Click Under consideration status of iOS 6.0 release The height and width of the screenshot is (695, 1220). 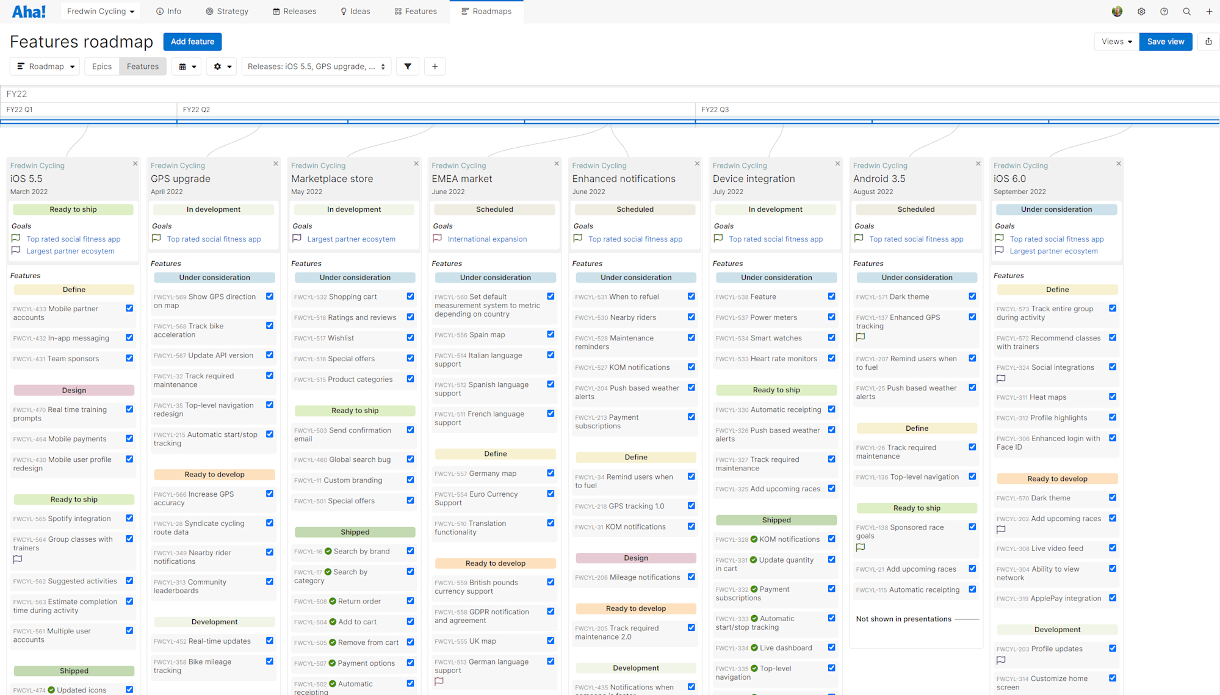1056,209
